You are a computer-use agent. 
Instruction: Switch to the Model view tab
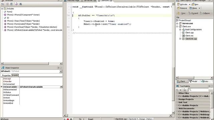(195, 81)
